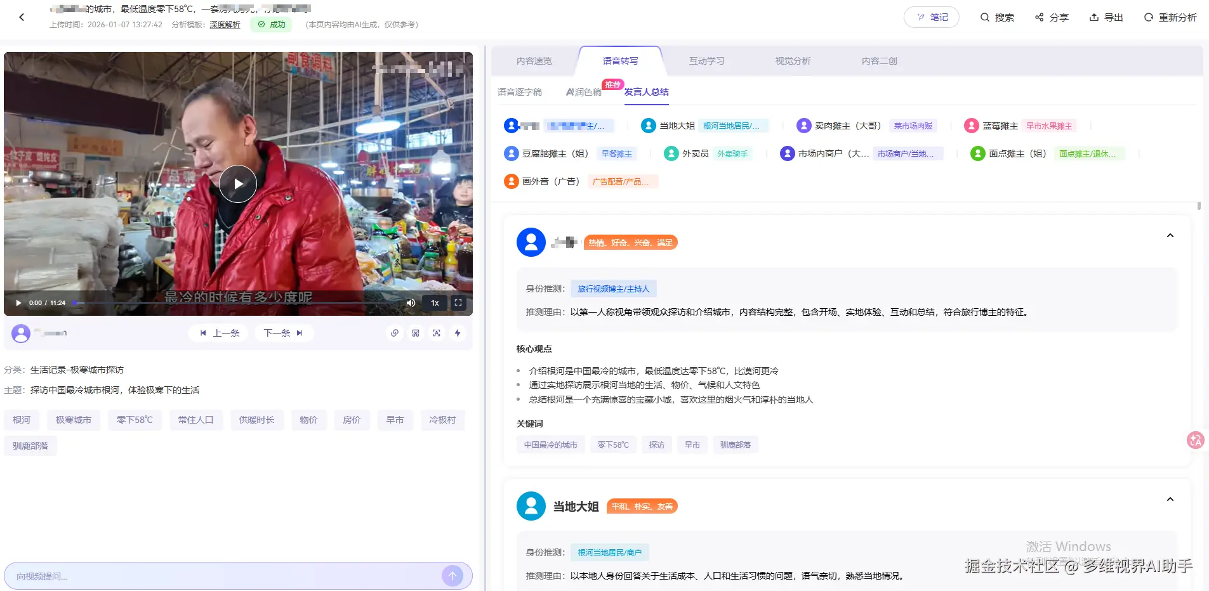Screen dimensions: 1209x591
Task: Toggle fullscreen playback mode
Action: tap(458, 302)
